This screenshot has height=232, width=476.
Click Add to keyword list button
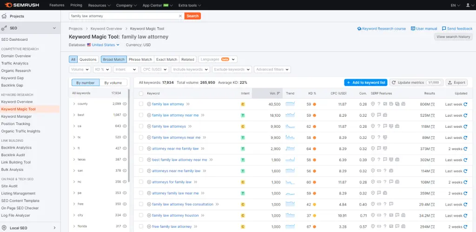pos(366,82)
